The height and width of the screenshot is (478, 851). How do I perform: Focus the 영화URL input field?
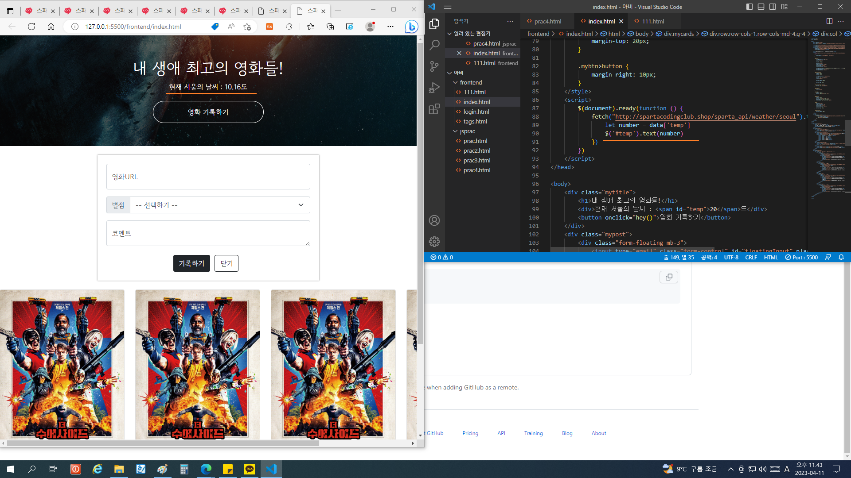click(x=208, y=177)
